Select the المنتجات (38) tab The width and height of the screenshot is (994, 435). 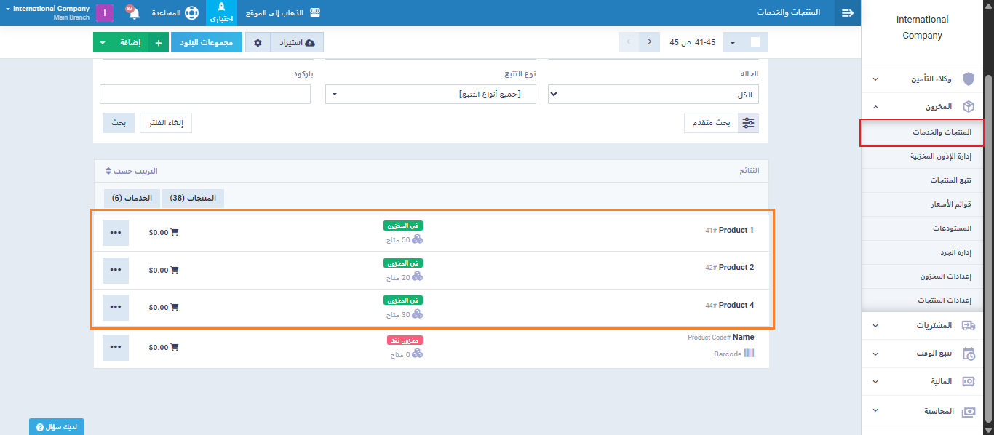(x=193, y=198)
